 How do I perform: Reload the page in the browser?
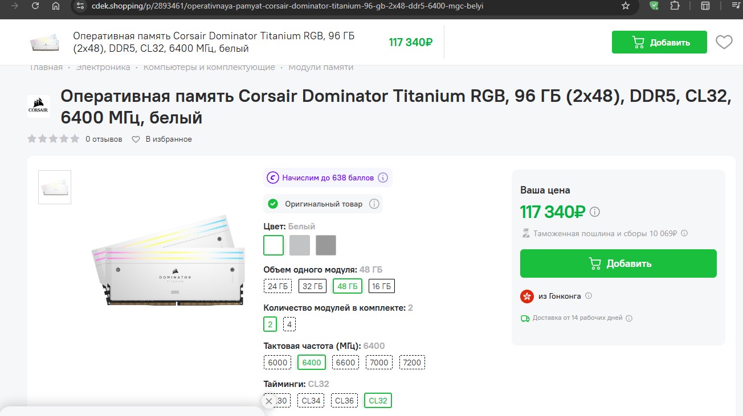point(35,6)
